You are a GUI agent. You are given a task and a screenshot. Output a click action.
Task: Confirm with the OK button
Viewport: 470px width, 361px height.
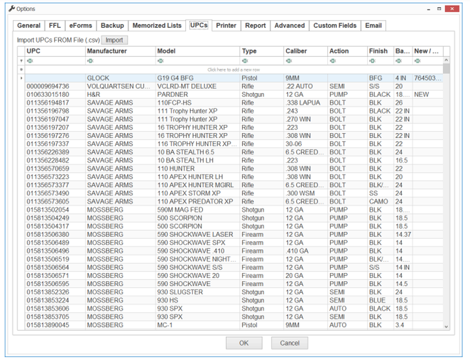point(244,343)
